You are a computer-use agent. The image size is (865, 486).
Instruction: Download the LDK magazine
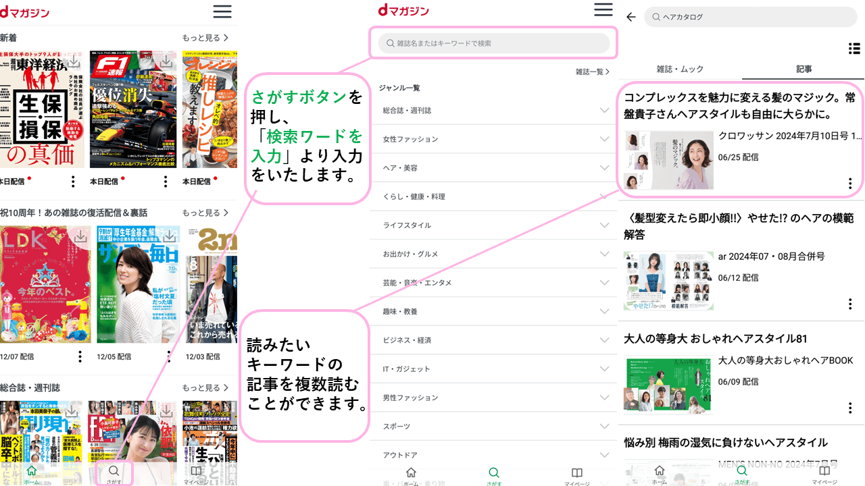[x=80, y=237]
